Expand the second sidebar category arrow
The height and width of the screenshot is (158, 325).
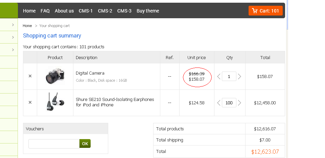[x=13, y=37]
